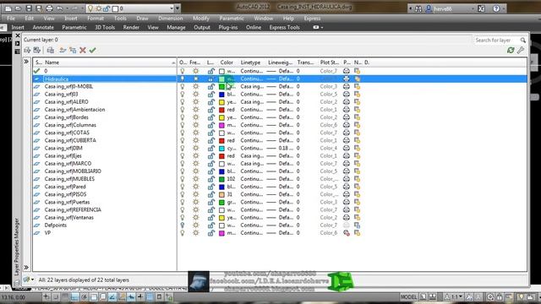Click the Trans... value of Casa ing_xrf|Puertas
The height and width of the screenshot is (304, 541).
pos(298,203)
